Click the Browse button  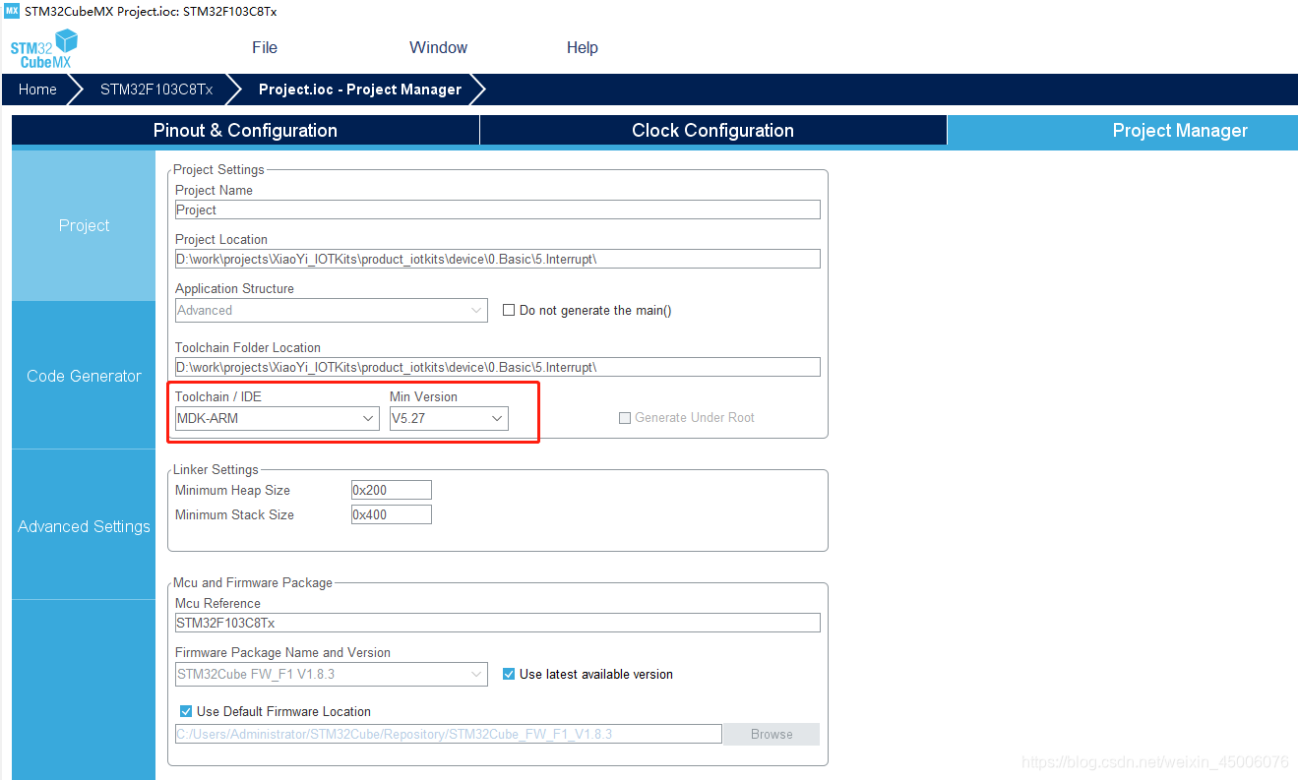pos(772,734)
